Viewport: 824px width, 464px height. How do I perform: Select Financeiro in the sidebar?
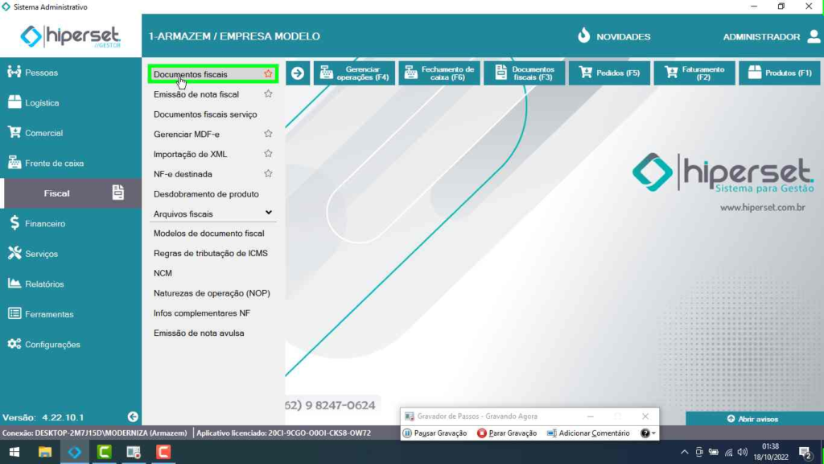click(x=45, y=223)
